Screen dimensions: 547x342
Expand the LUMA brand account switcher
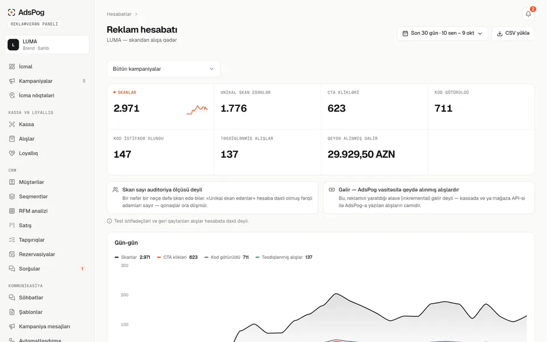(x=47, y=44)
